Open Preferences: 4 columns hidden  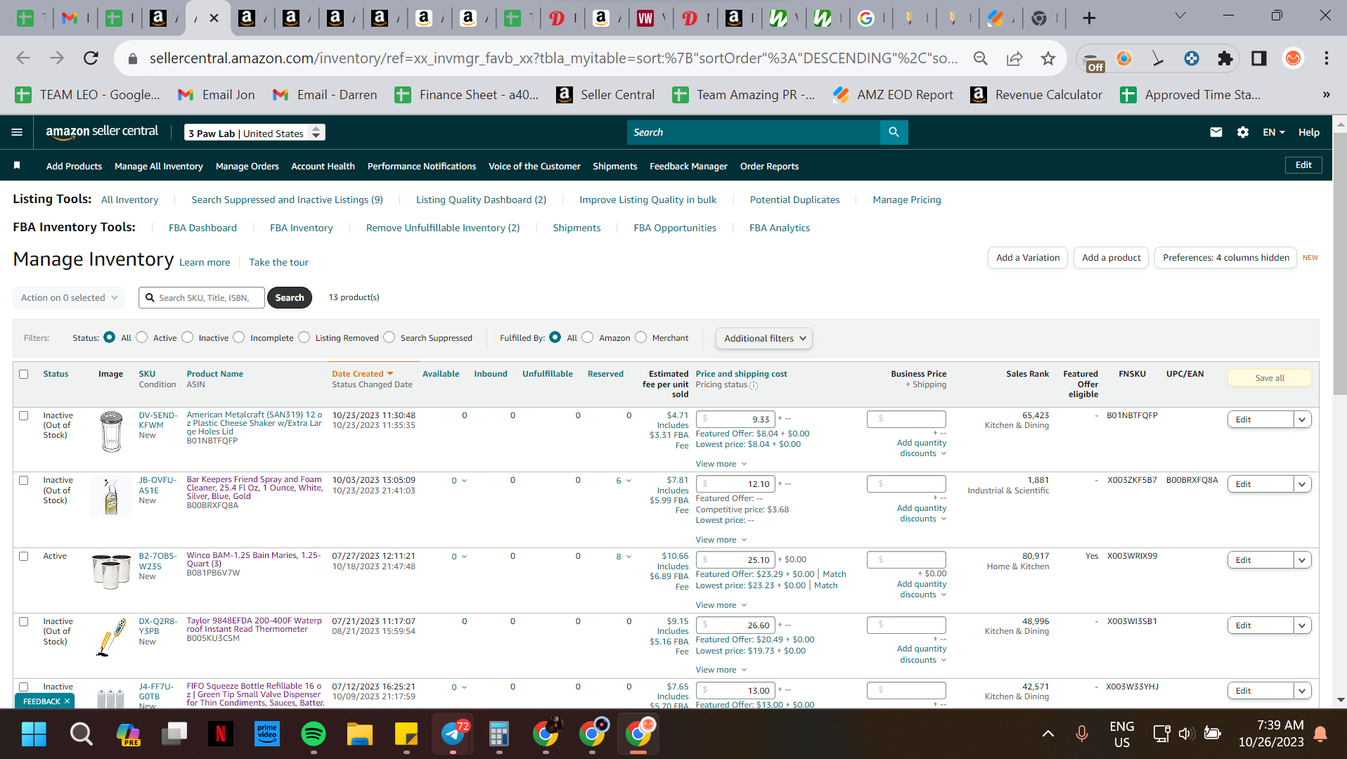click(x=1226, y=258)
